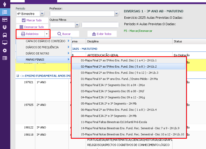This screenshot has height=149, width=206.
Task: Select the numbered list sidebar icon
Action: (5, 12)
